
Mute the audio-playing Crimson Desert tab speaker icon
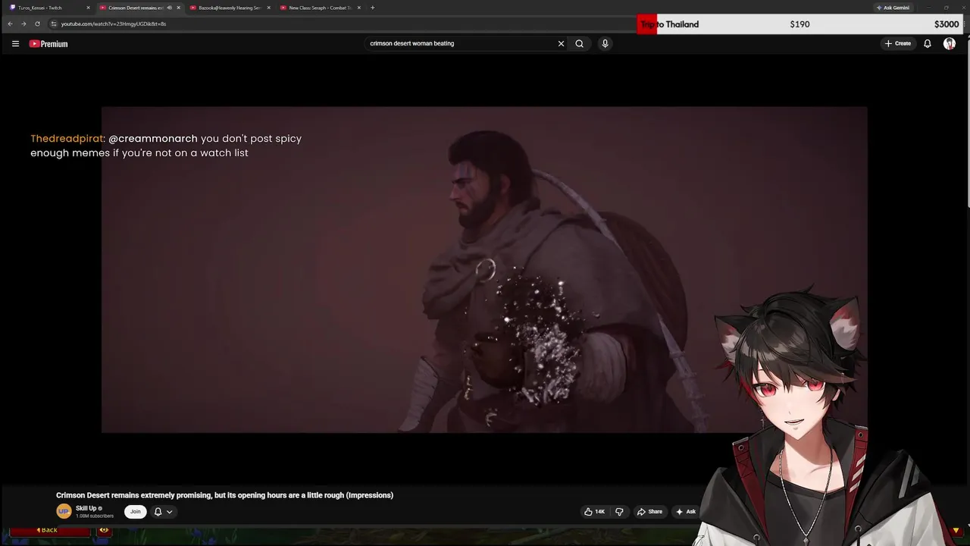169,8
